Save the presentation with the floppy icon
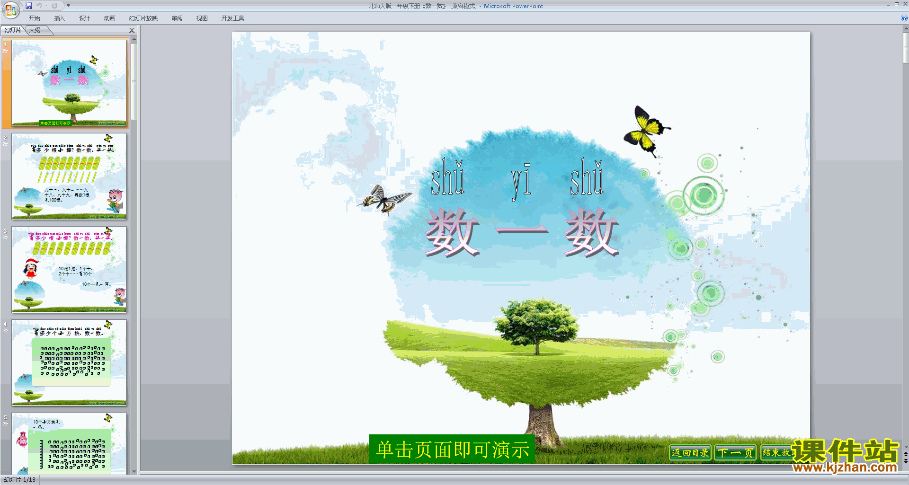909x485 pixels. 29,6
